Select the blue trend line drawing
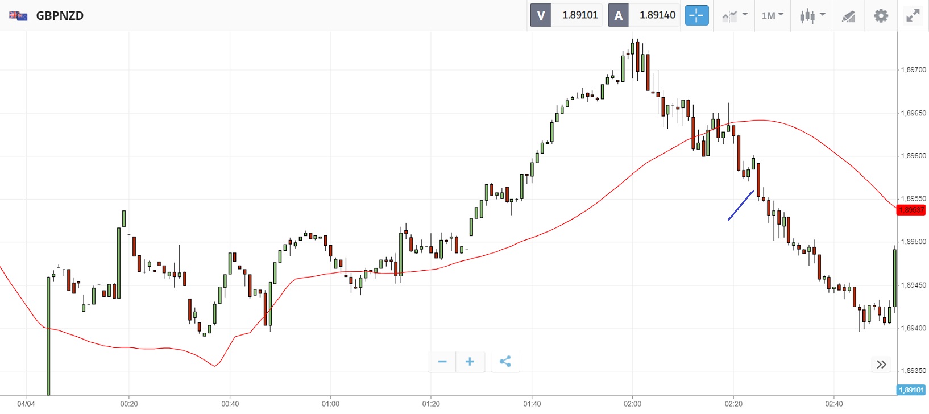Image resolution: width=929 pixels, height=414 pixels. pyautogui.click(x=741, y=205)
